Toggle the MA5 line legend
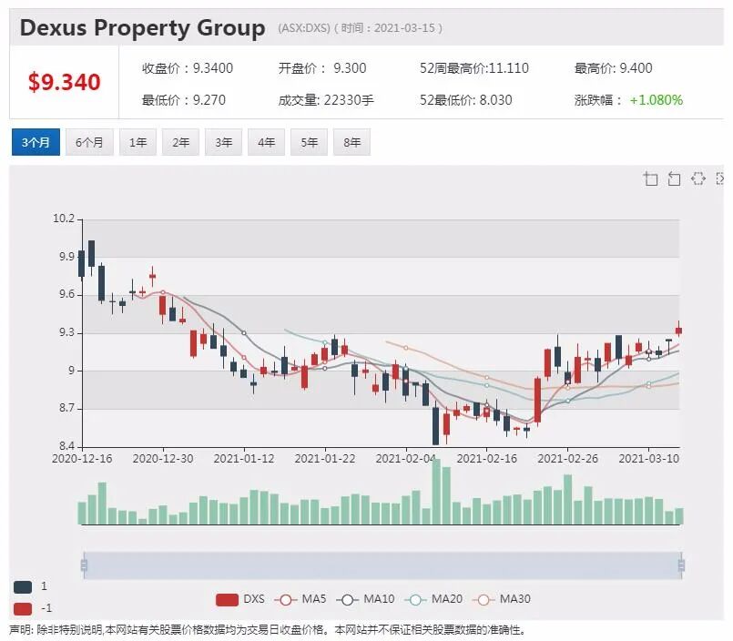Screen dimensions: 733x641 tap(300, 599)
